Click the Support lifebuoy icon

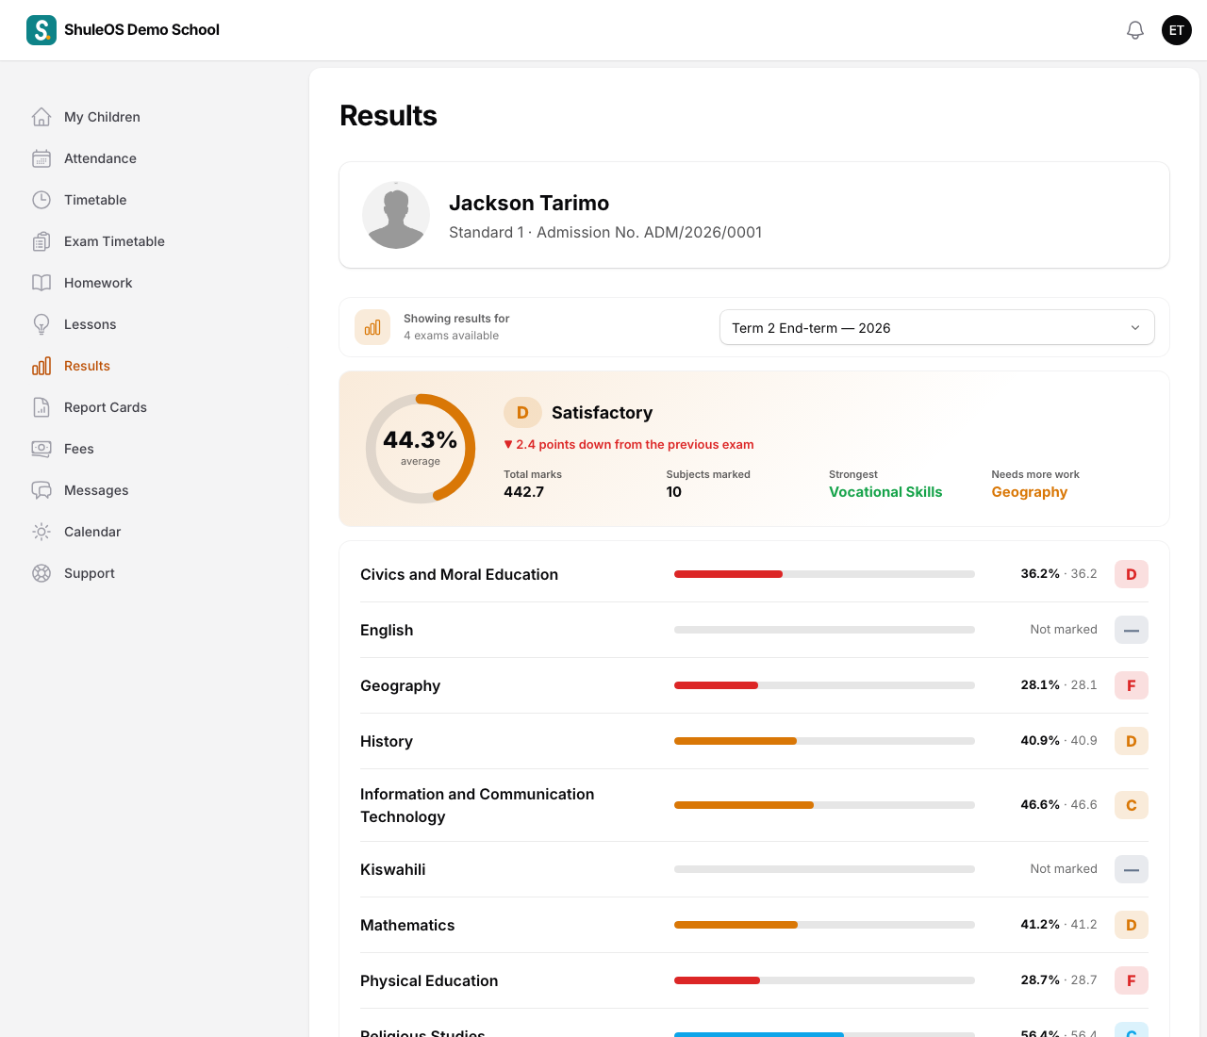[41, 573]
